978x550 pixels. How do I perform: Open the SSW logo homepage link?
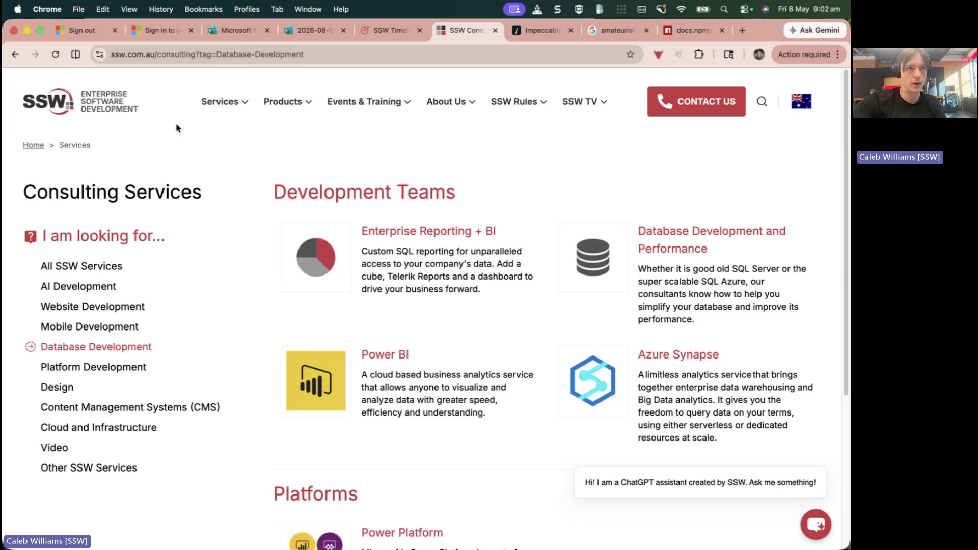coord(80,101)
